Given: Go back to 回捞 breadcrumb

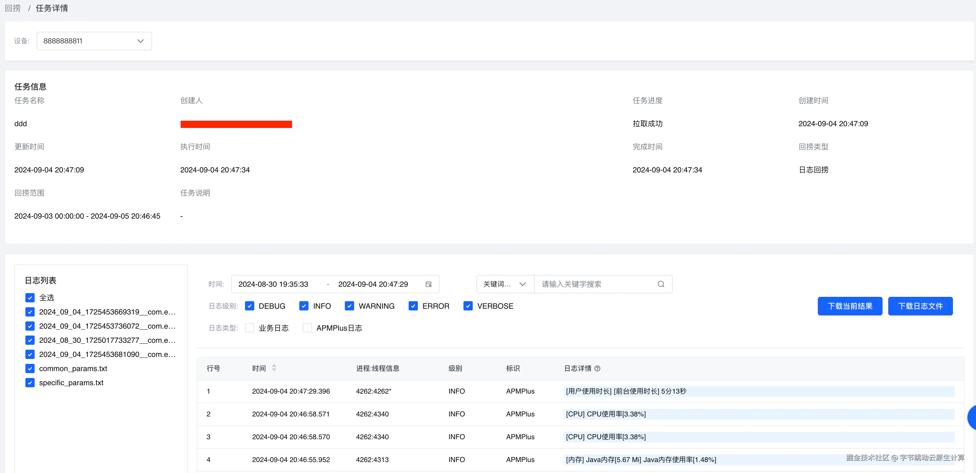Looking at the screenshot, I should click(12, 8).
